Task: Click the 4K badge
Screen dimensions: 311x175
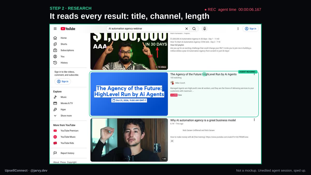Action: point(172,141)
